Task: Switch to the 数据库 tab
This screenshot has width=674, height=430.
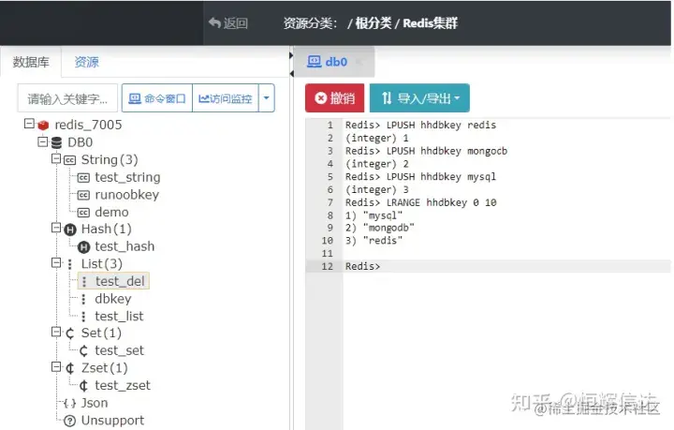Action: [x=31, y=62]
